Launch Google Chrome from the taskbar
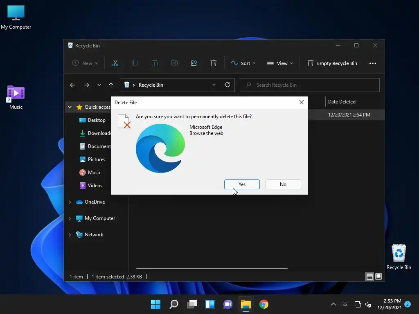The width and height of the screenshot is (419, 314). tap(264, 304)
